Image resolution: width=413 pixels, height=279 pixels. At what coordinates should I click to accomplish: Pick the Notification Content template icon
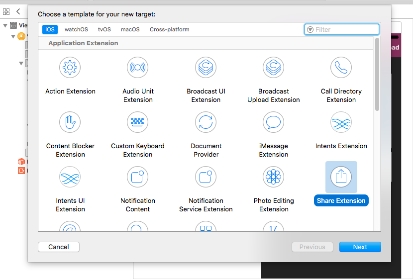[138, 177]
